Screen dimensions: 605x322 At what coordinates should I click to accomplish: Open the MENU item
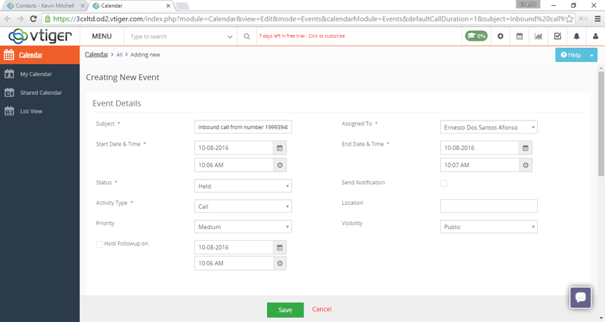102,36
